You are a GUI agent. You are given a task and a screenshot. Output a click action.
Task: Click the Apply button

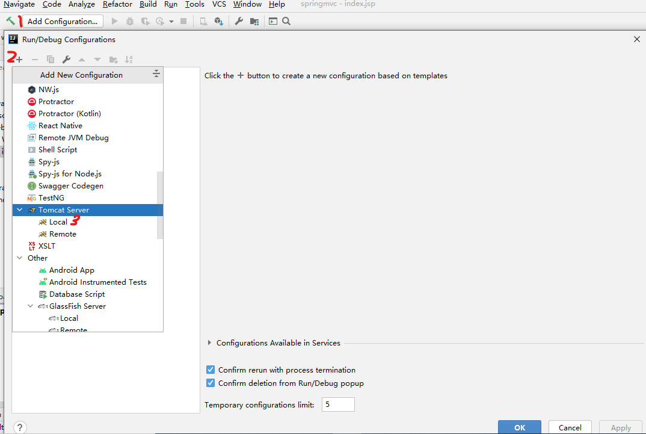click(x=621, y=427)
